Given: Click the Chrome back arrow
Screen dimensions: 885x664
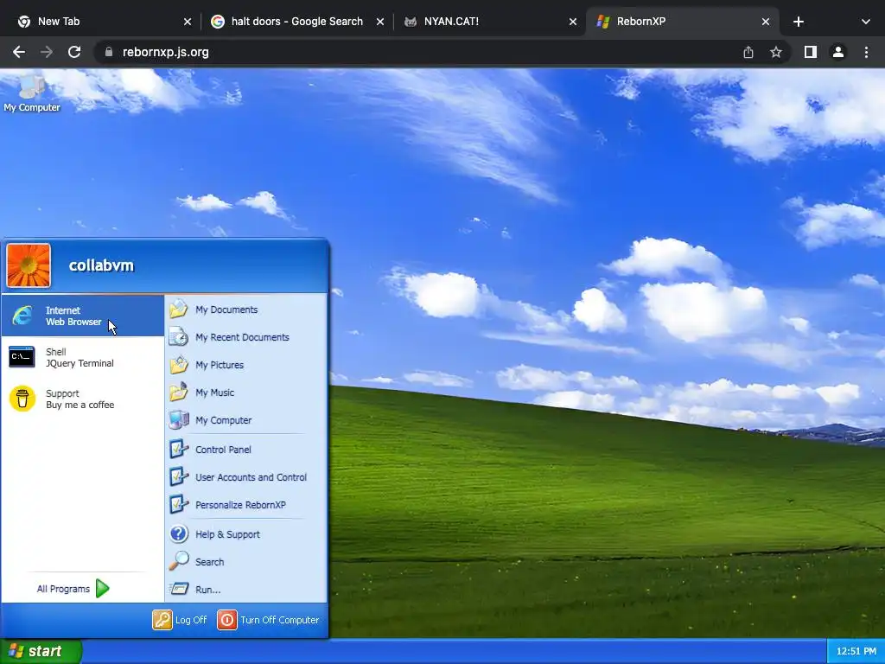Looking at the screenshot, I should (x=19, y=52).
